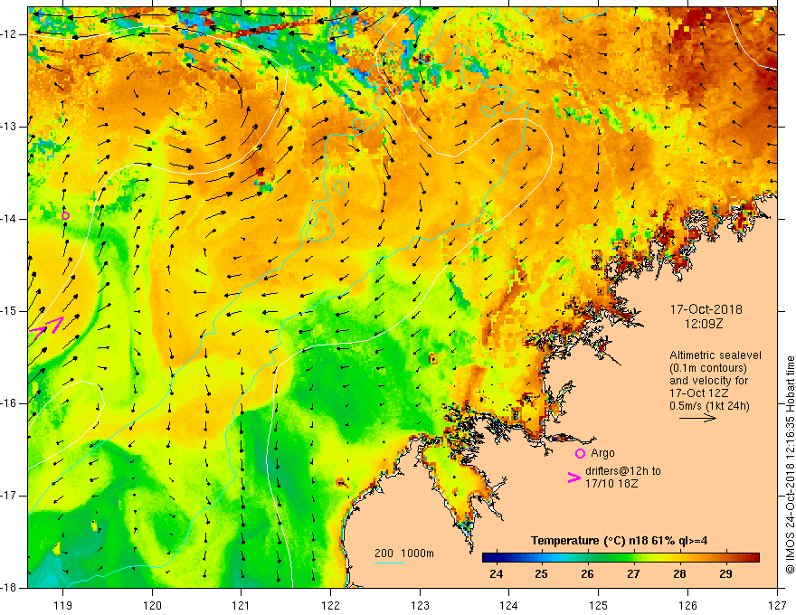This screenshot has height=615, width=796.
Task: Click the cyan isobath legend line
Action: click(x=390, y=563)
